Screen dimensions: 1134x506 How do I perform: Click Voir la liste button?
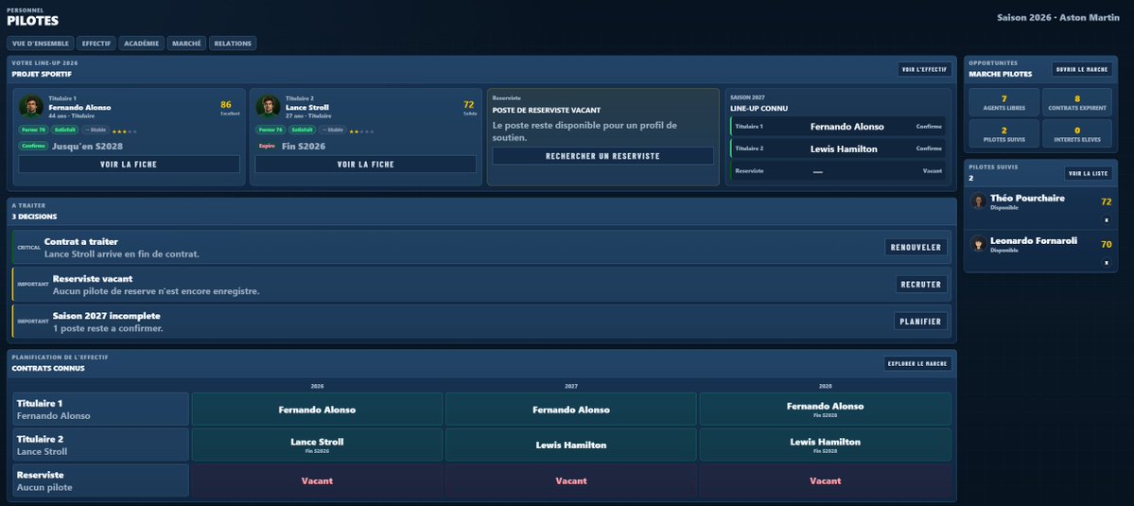1089,173
